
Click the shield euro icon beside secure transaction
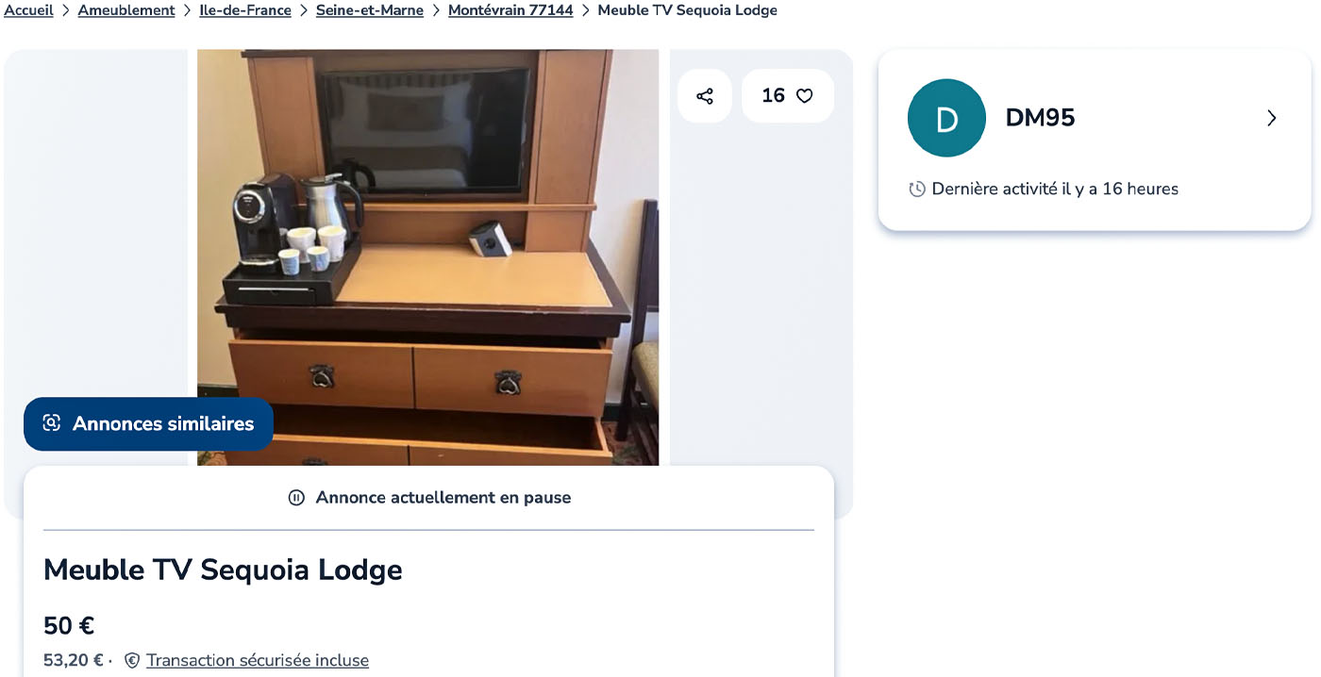tap(132, 660)
